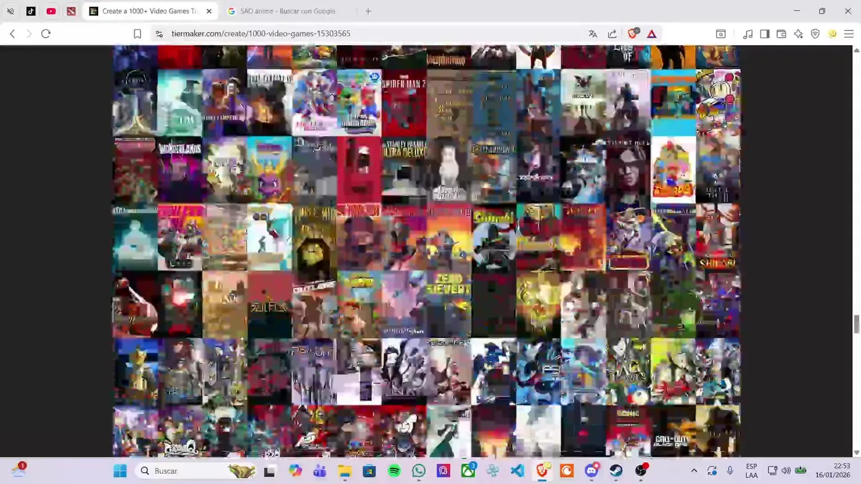Click the translate page icon
Viewport: 861px width, 484px height.
click(x=593, y=34)
